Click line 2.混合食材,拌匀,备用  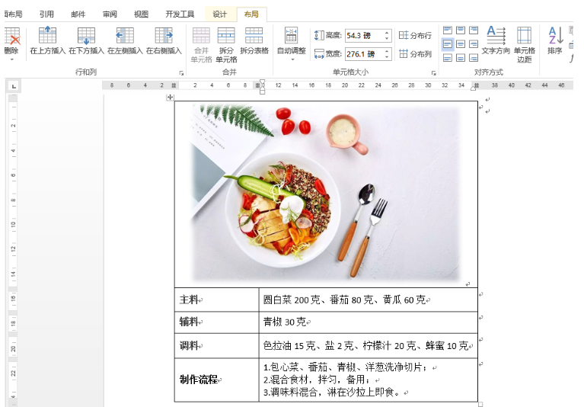(x=316, y=380)
